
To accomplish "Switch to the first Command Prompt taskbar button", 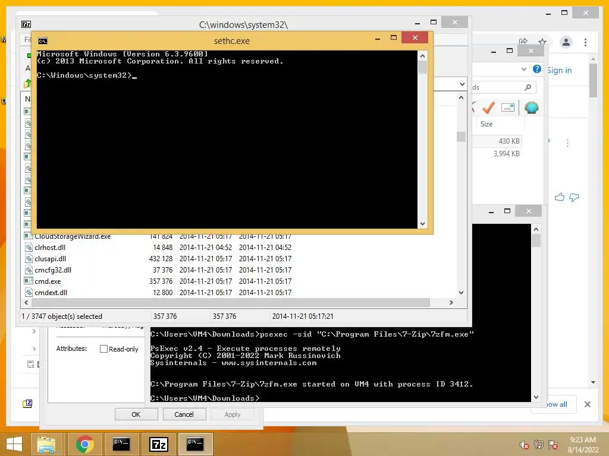I will (x=121, y=444).
